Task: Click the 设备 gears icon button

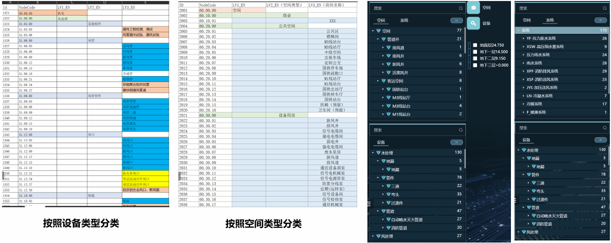Action: 474,23
